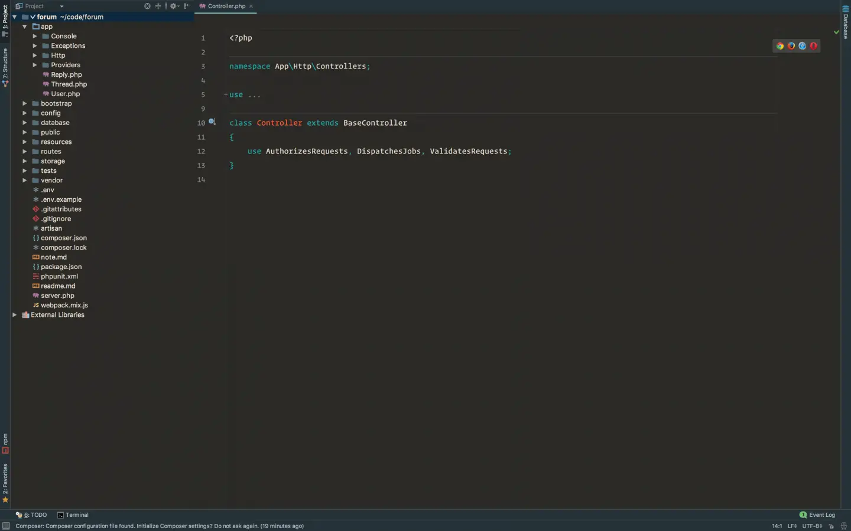Collapse the app folder
The height and width of the screenshot is (531, 851).
(25, 27)
